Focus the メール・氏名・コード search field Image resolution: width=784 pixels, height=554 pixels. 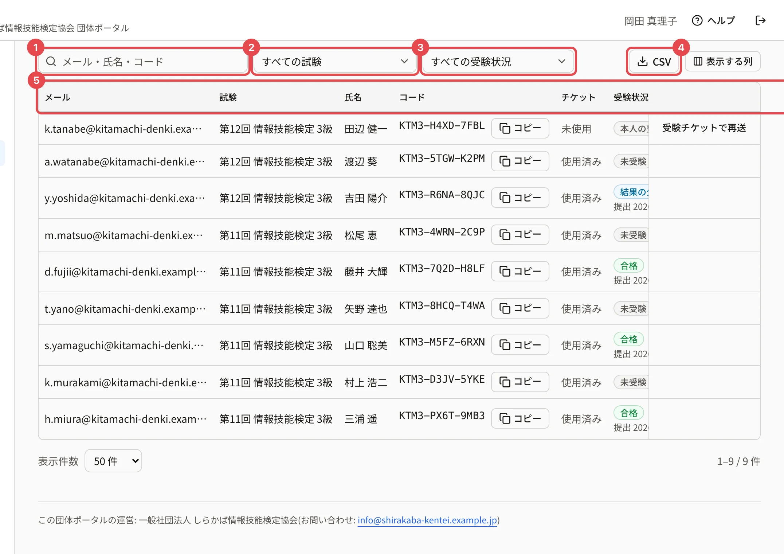coord(143,62)
